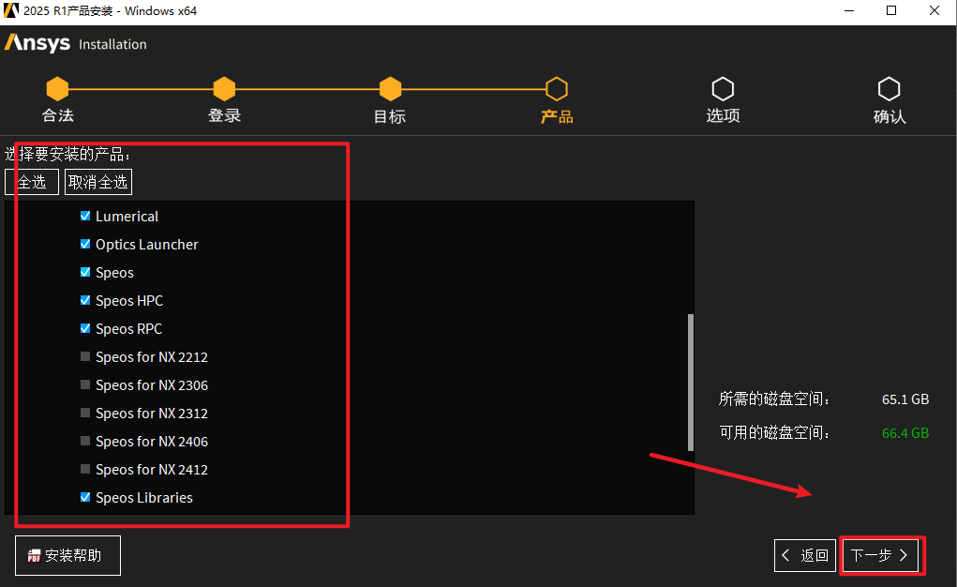Click the 登录 step hexagon icon
The image size is (957, 587).
click(224, 89)
